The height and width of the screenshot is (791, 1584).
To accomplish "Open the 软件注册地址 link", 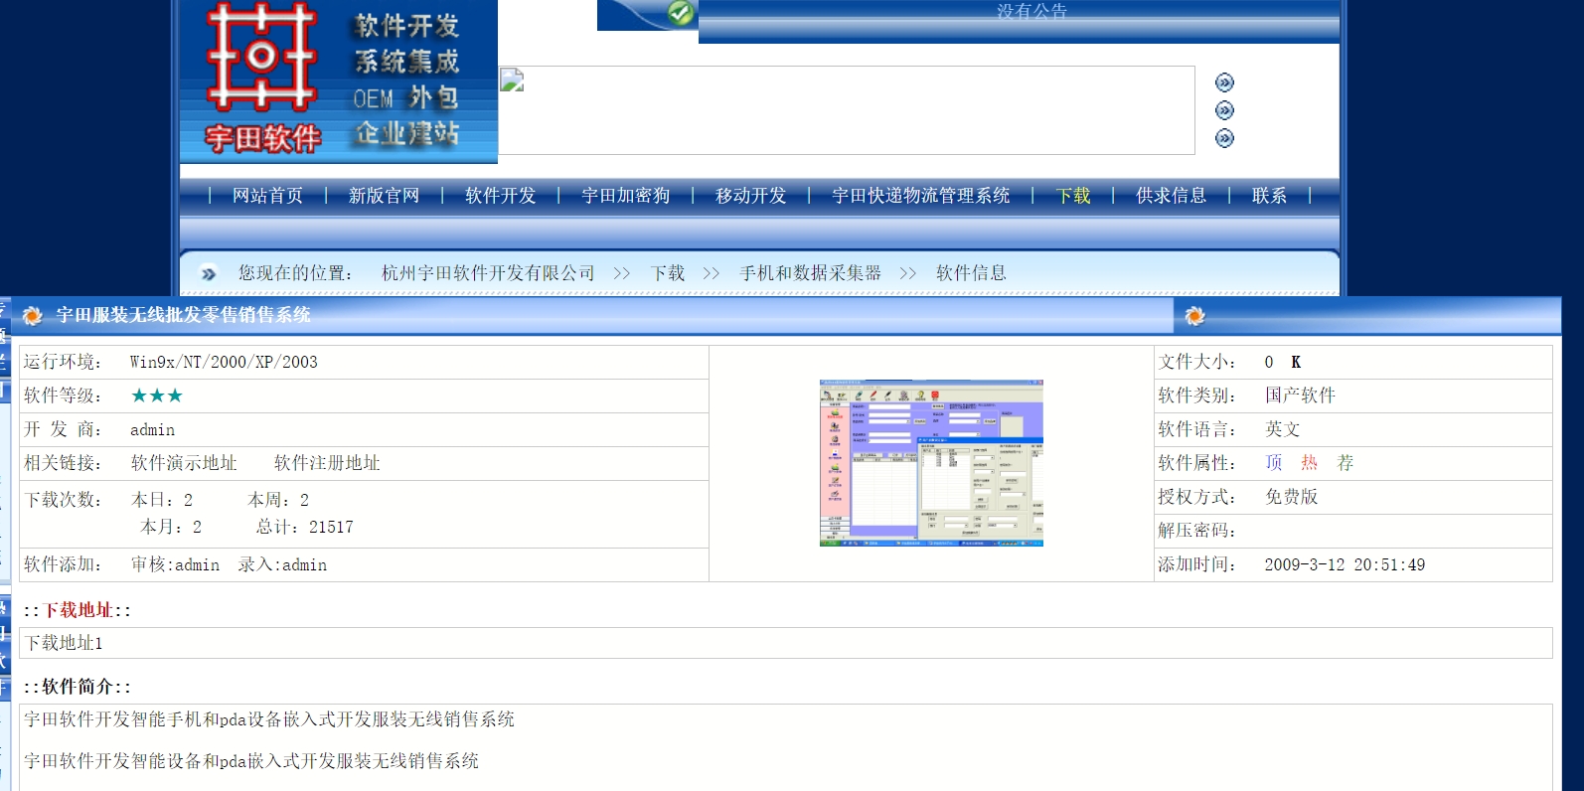I will click(327, 463).
